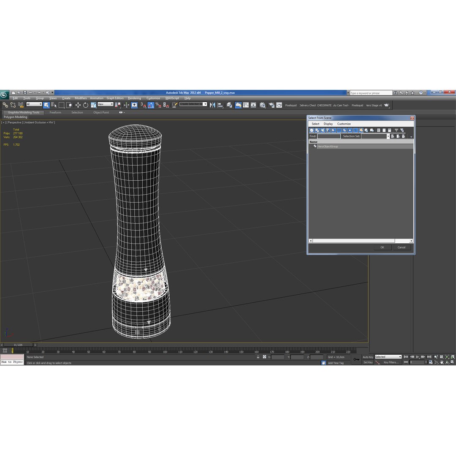The width and height of the screenshot is (456, 456).
Task: Toggle Spinner Snap
Action: (x=166, y=105)
